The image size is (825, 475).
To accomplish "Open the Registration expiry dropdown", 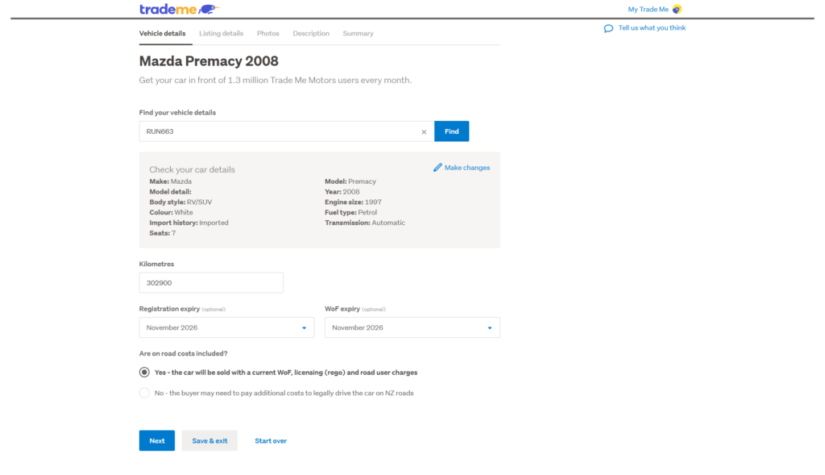I will coord(226,327).
